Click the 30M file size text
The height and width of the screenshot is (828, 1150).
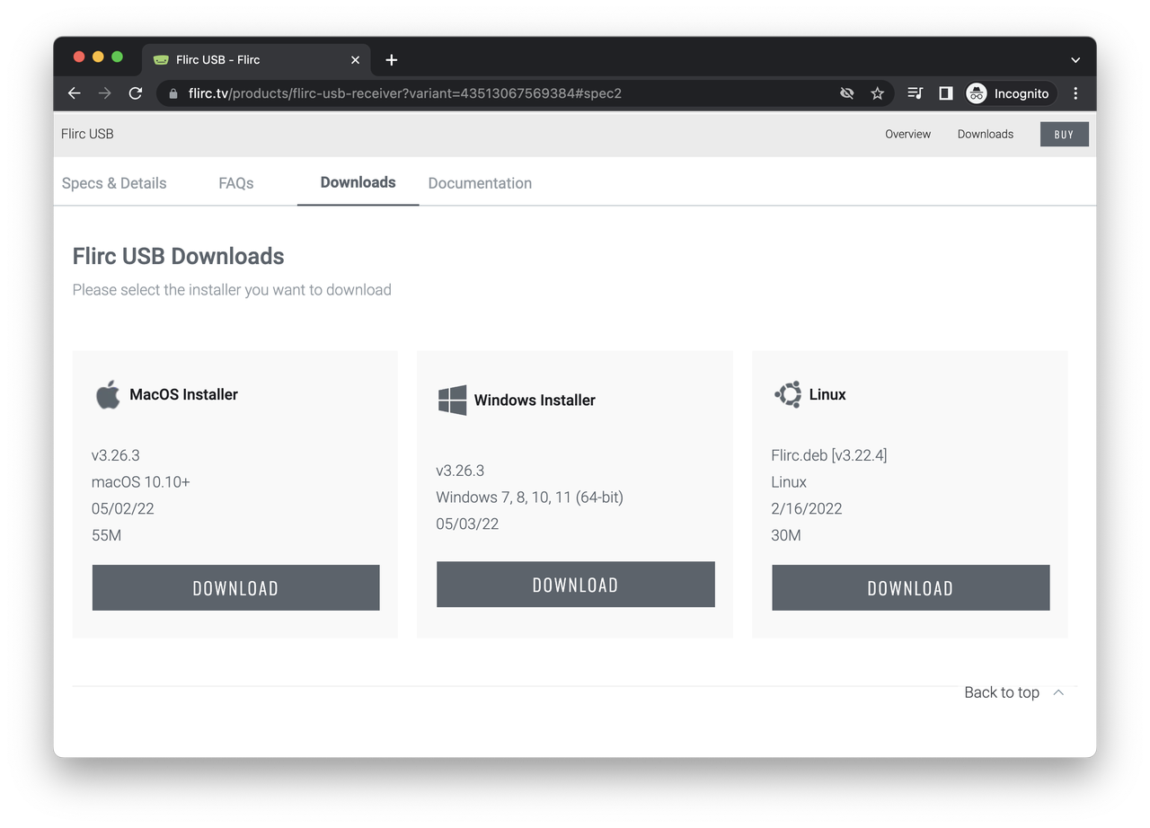coord(786,535)
